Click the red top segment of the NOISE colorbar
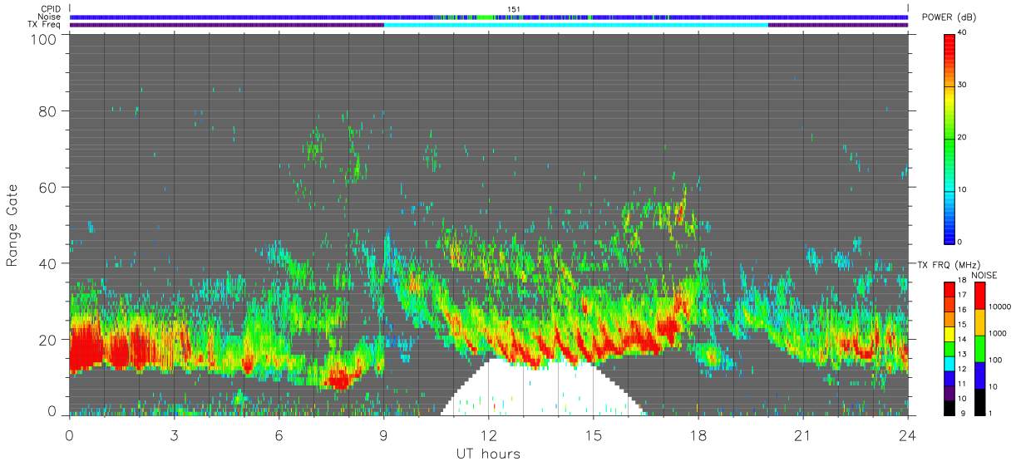 click(979, 295)
